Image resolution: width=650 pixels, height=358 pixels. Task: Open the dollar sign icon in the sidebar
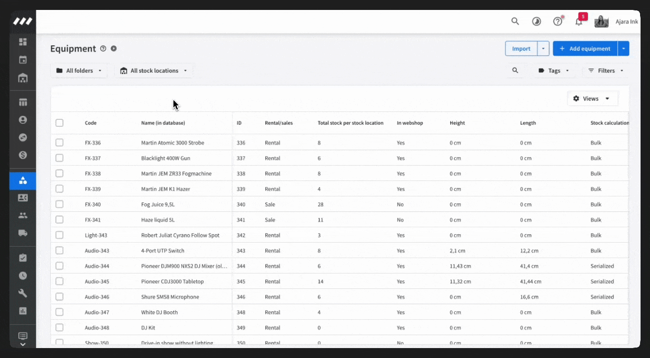23,155
